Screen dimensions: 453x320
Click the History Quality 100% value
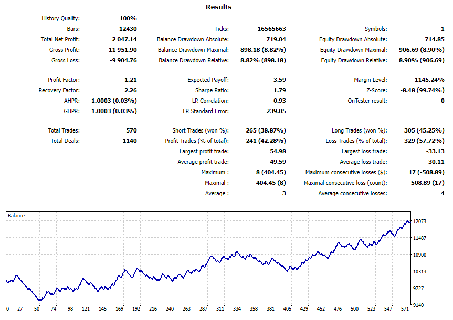pyautogui.click(x=128, y=18)
